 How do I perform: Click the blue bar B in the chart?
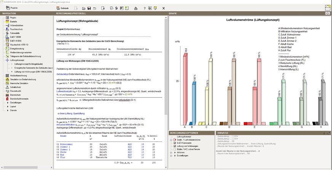tap(194, 103)
